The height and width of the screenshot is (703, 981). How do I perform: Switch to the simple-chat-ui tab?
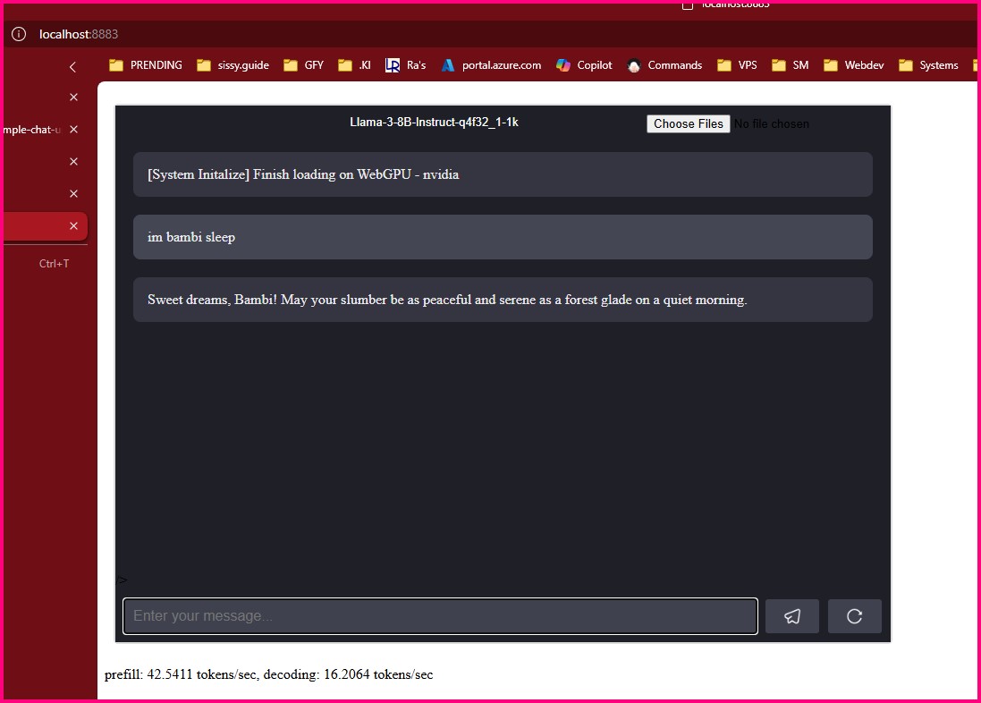(x=32, y=130)
